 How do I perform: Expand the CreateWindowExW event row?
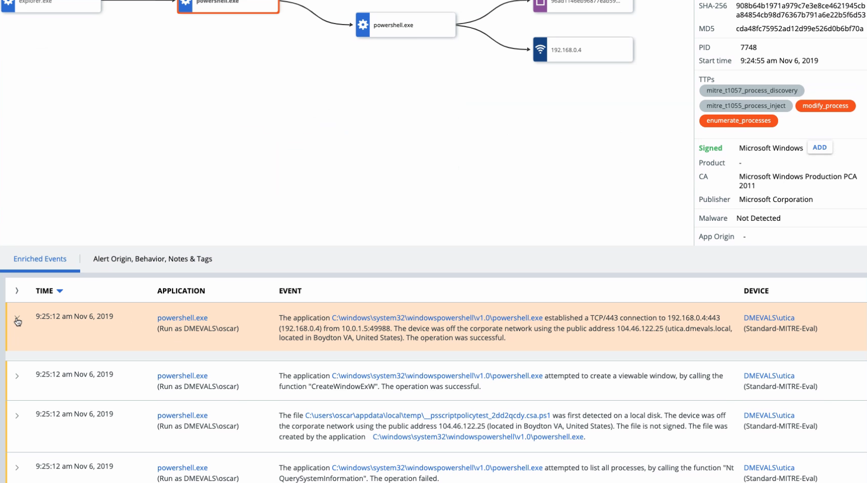(17, 376)
